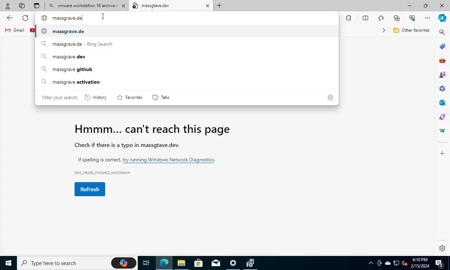The width and height of the screenshot is (450, 270).
Task: Open the YouTube favorite icon
Action: 32,30
